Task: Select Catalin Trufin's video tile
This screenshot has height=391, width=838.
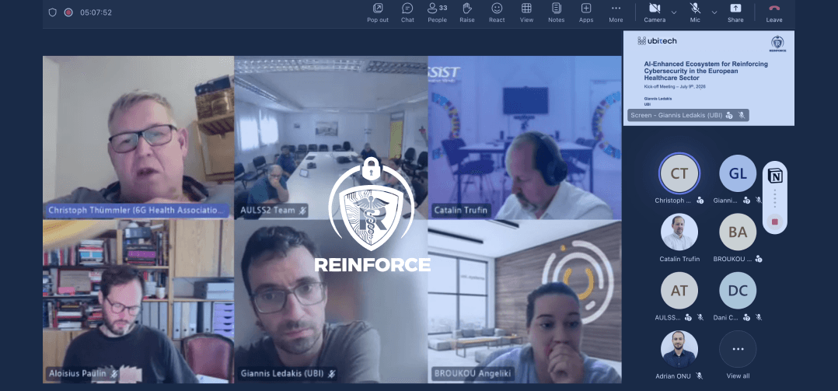Action: [525, 138]
